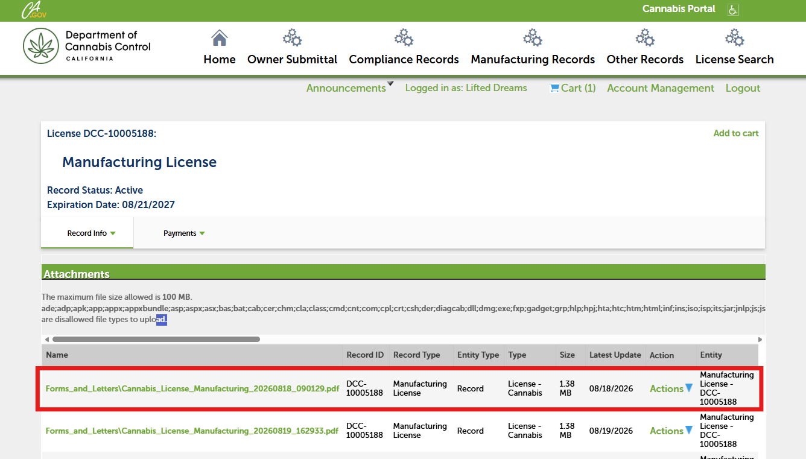This screenshot has width=806, height=459.
Task: Click the Home house icon
Action: point(220,38)
